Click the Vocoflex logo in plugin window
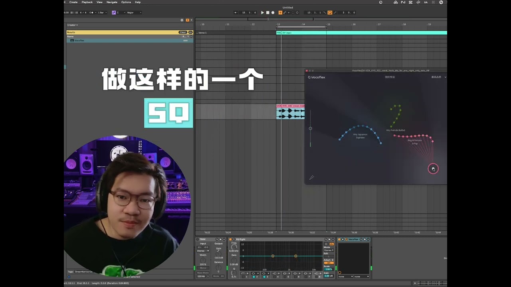Viewport: 511px width, 287px height. point(317,77)
